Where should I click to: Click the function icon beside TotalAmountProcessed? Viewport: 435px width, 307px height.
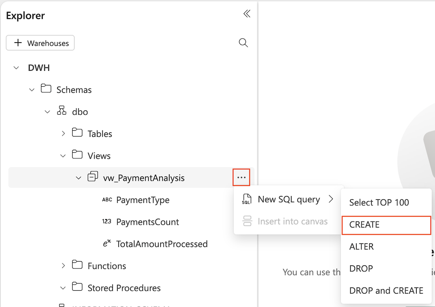click(x=106, y=244)
